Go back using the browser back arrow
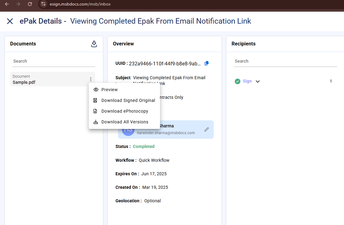Screen dimensions: 344x225 pos(7,4)
